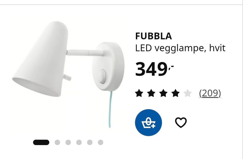Open the (209) reviews link
The image size is (243, 159).
tap(210, 93)
